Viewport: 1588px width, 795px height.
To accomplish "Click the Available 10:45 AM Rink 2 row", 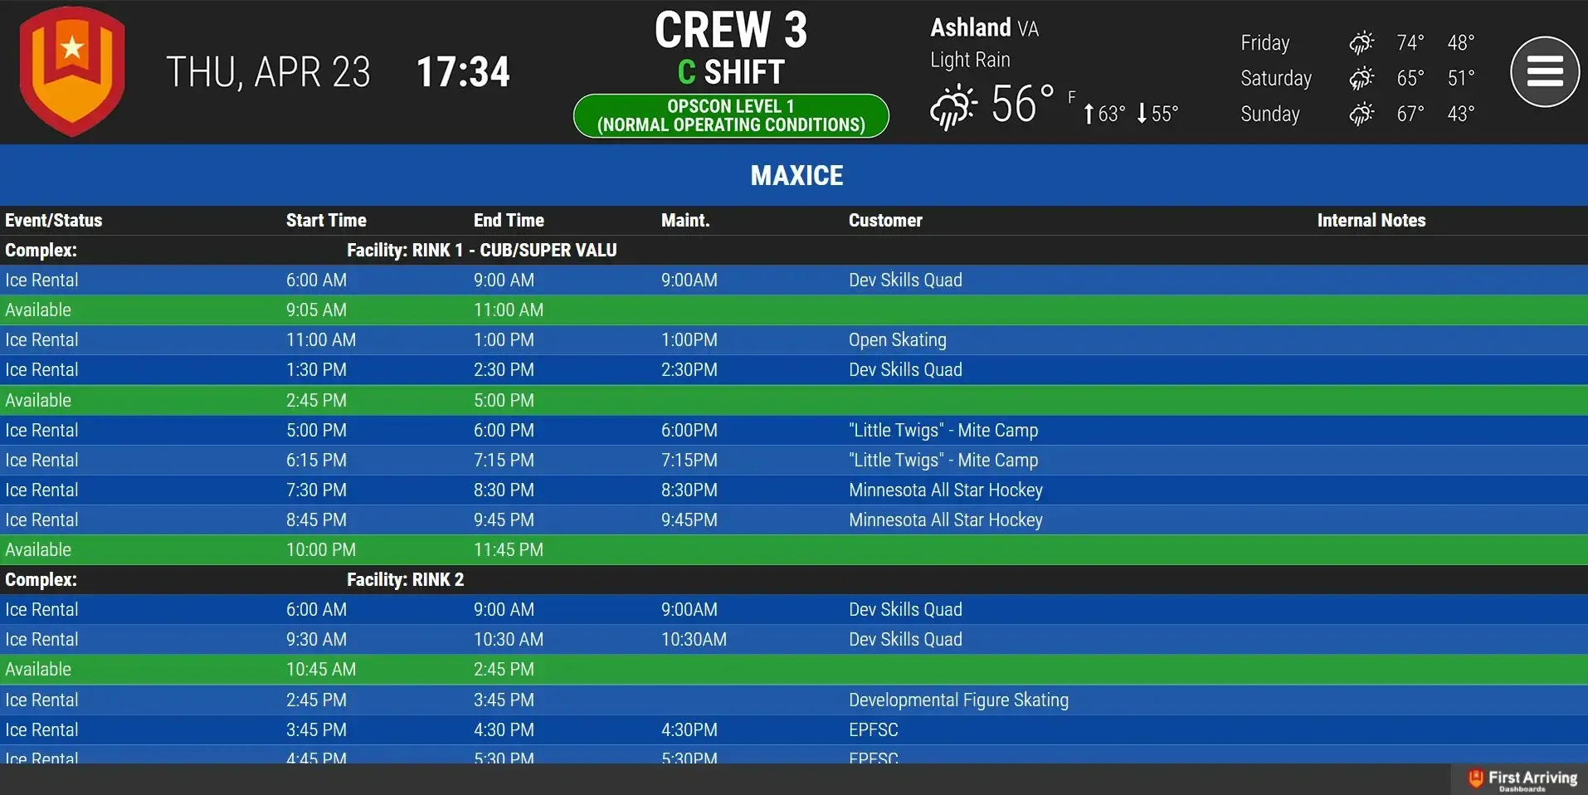I will [x=794, y=669].
